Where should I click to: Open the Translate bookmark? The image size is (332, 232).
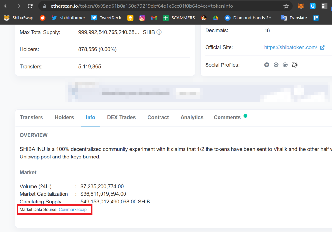pos(294,18)
